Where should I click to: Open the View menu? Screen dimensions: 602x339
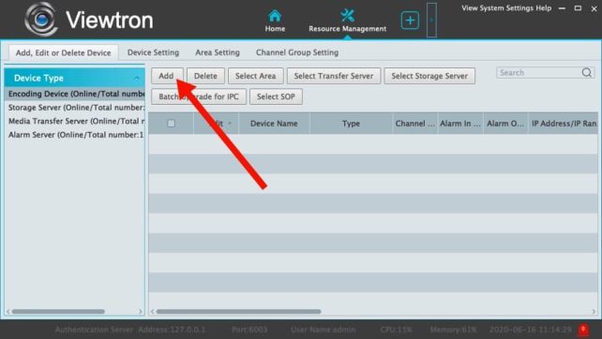point(470,8)
